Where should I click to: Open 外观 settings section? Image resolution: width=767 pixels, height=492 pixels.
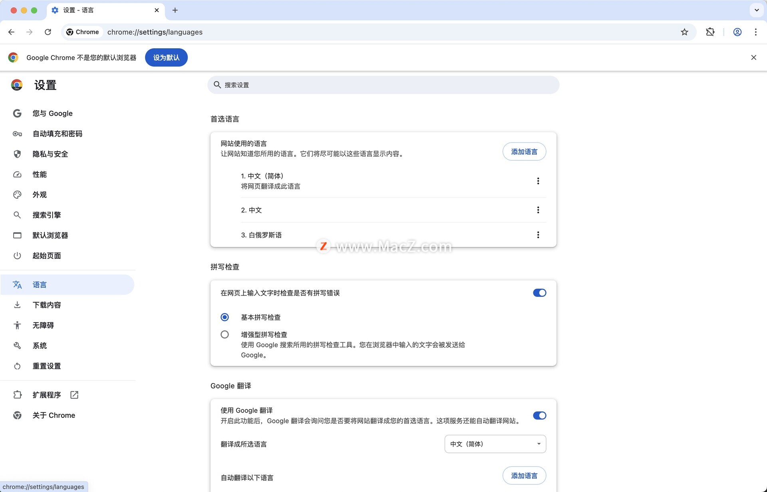point(67,195)
